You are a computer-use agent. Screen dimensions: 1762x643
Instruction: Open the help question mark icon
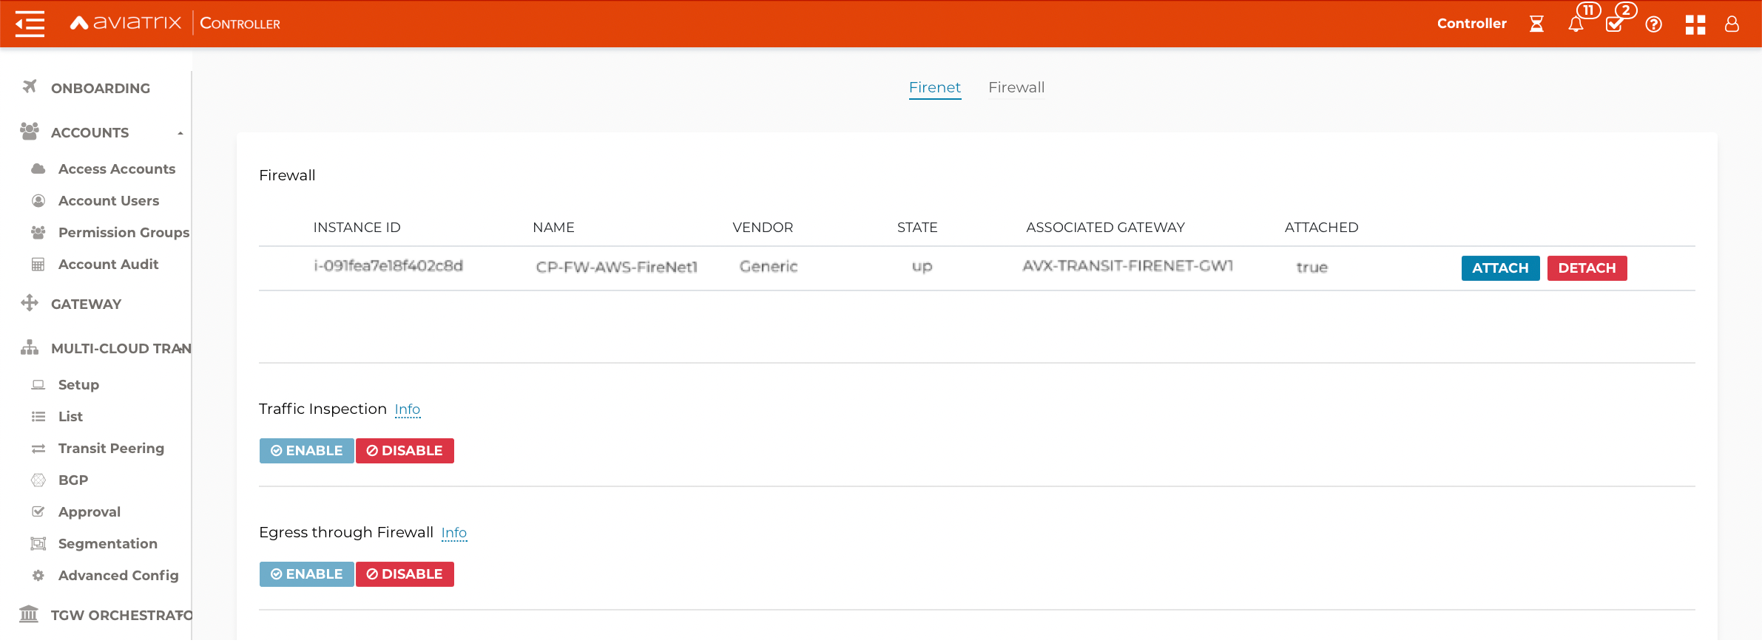[x=1654, y=24]
